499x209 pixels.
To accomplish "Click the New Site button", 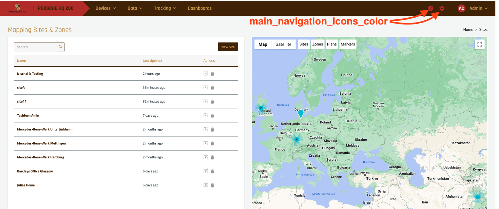I will click(228, 47).
